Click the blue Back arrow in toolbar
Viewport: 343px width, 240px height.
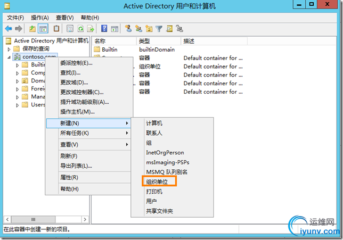coord(9,29)
